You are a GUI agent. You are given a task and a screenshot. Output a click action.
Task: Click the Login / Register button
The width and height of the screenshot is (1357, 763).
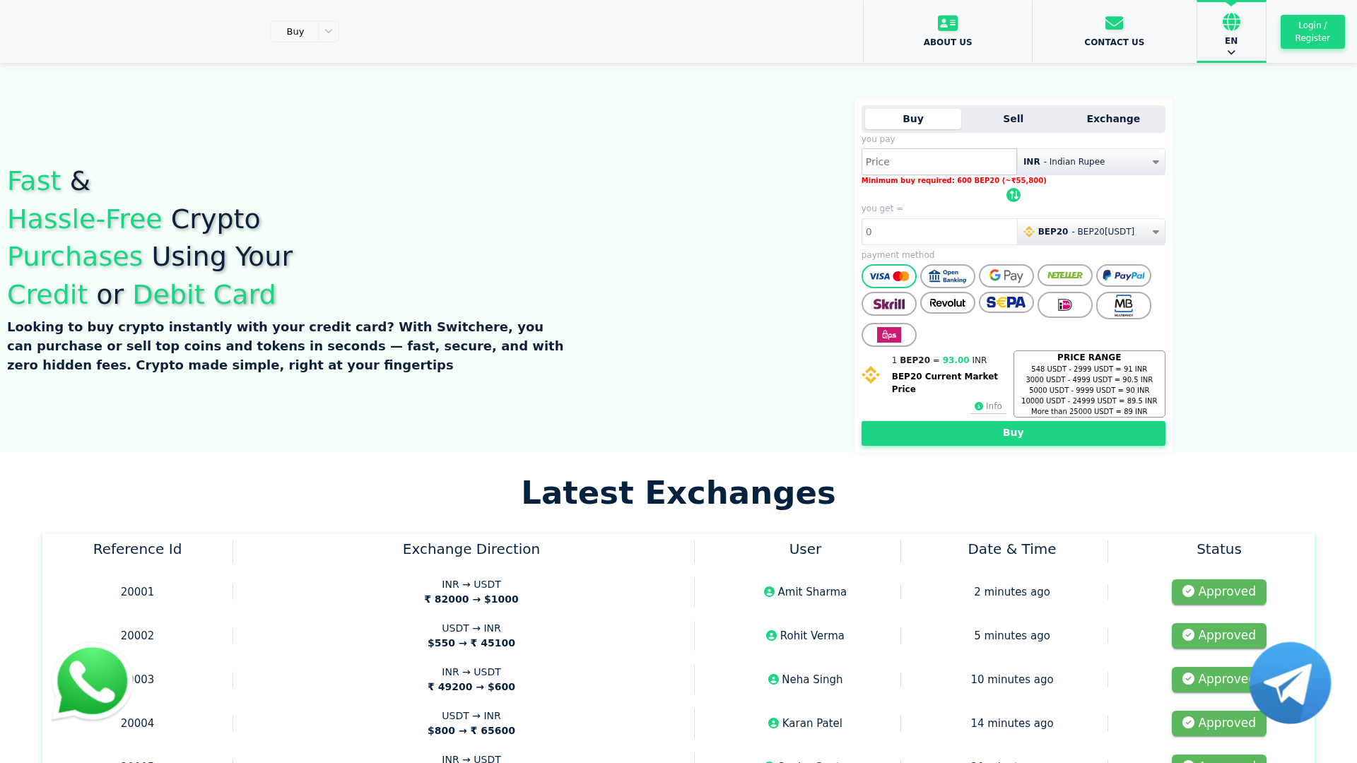tap(1312, 32)
